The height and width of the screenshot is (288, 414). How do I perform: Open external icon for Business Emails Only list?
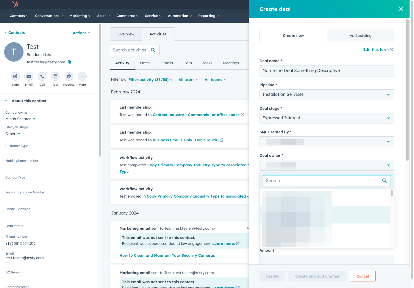click(221, 140)
